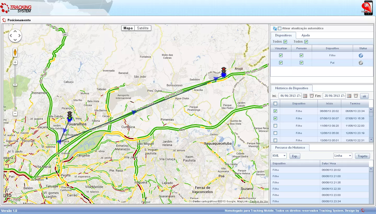Click the designer logo icon in the footer
The width and height of the screenshot is (376, 214).
point(363,211)
